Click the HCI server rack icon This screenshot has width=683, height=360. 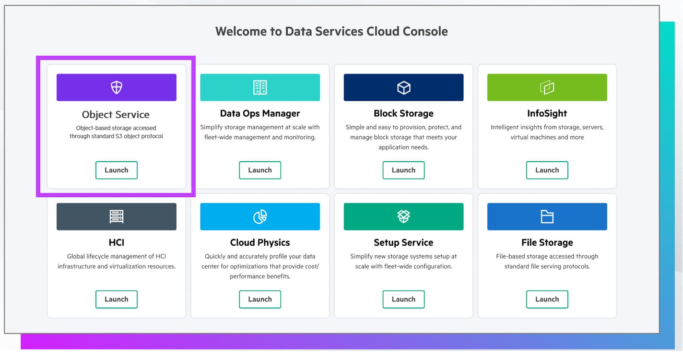117,216
